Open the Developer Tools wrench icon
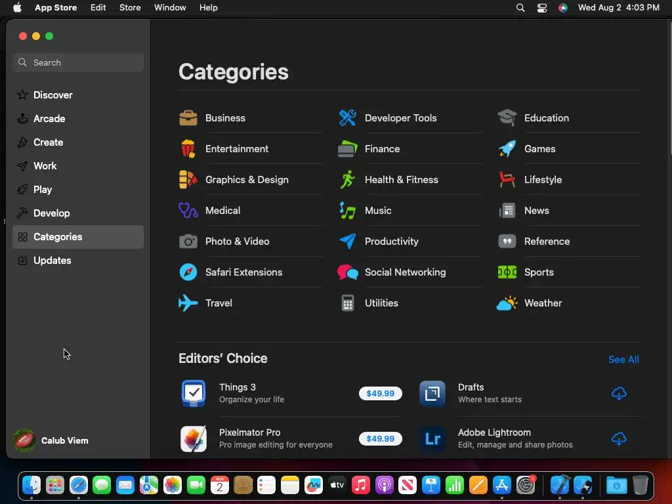The height and width of the screenshot is (504, 672). coord(348,118)
